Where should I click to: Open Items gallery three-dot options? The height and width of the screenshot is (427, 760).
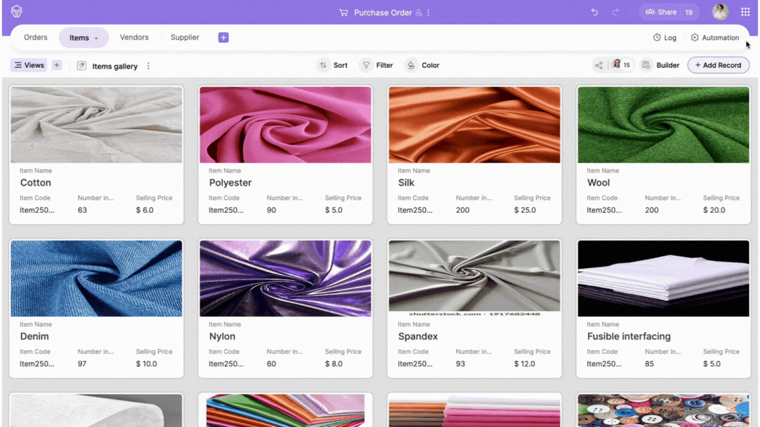click(148, 66)
